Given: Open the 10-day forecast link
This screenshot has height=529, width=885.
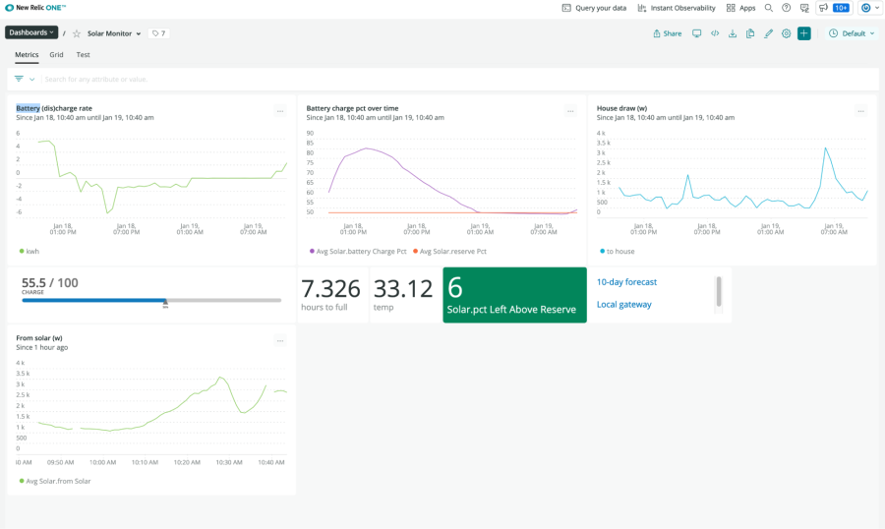Looking at the screenshot, I should [626, 282].
